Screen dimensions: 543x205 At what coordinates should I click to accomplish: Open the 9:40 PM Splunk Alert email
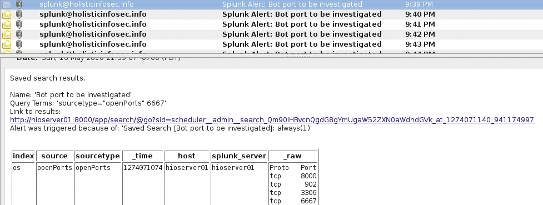271,14
